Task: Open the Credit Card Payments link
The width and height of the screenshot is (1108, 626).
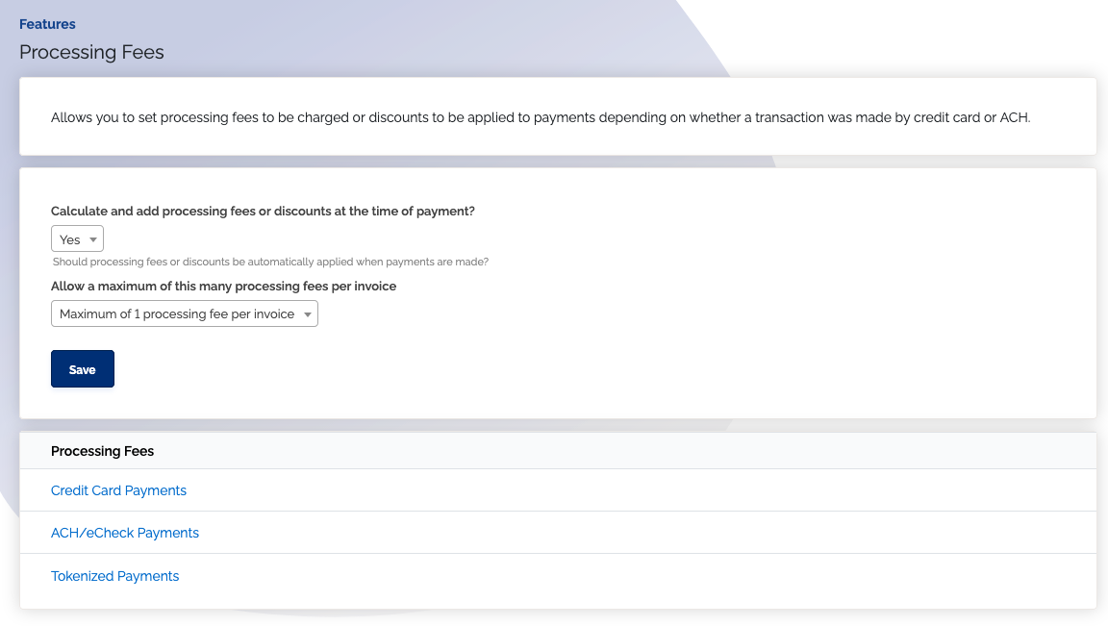Action: click(x=118, y=490)
